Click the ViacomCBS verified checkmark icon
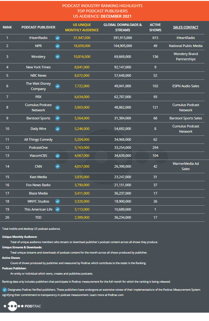The width and height of the screenshot is (209, 321). [58, 156]
